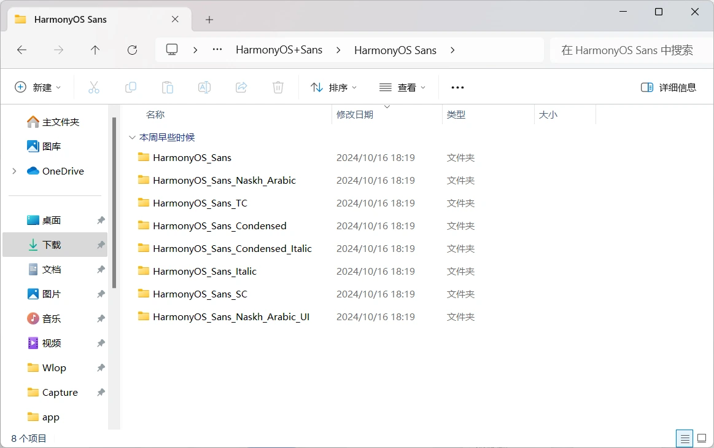Screen dimensions: 714x448
Task: Open the toolbar more options menu
Action: [x=457, y=87]
